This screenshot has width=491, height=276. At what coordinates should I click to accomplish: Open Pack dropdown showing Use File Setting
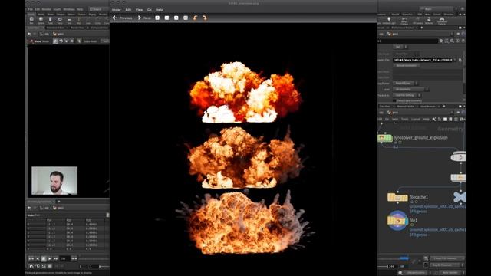(x=407, y=95)
